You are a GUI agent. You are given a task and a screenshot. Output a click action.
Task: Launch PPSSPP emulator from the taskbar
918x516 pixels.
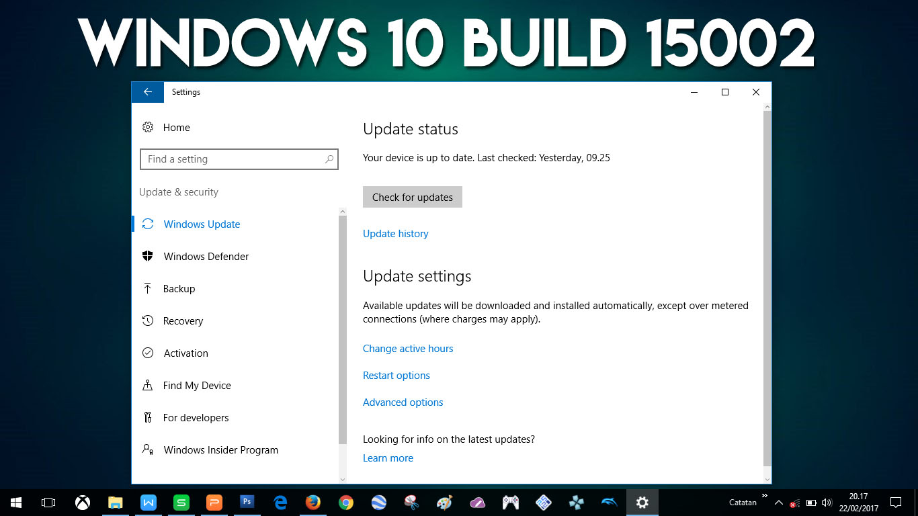tap(577, 503)
